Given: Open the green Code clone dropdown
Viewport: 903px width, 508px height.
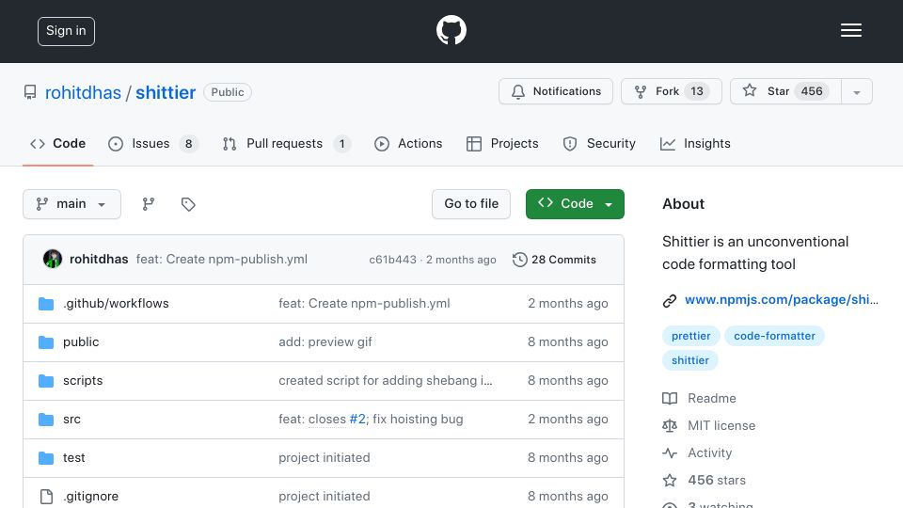Looking at the screenshot, I should coord(575,204).
